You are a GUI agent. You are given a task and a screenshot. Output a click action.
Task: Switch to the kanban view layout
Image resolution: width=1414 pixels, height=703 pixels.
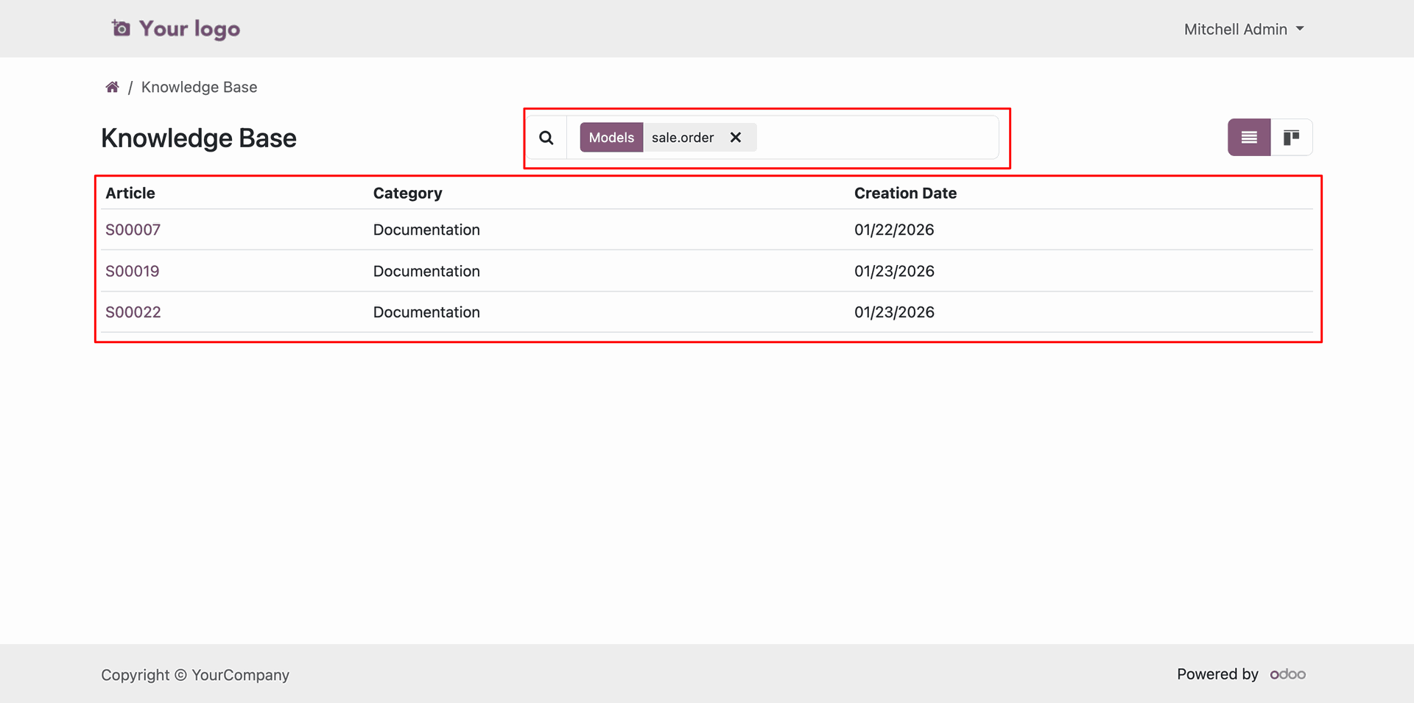coord(1291,138)
